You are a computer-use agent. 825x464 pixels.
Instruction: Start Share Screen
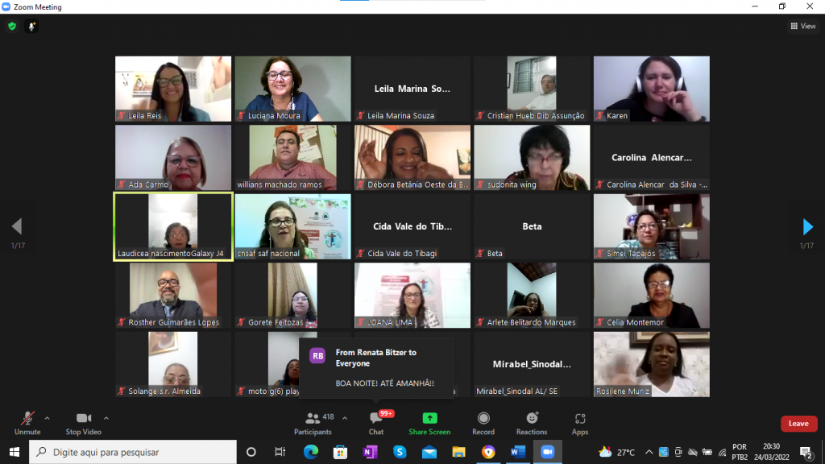point(429,422)
